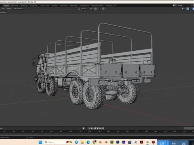Play the animation forward

98,128
